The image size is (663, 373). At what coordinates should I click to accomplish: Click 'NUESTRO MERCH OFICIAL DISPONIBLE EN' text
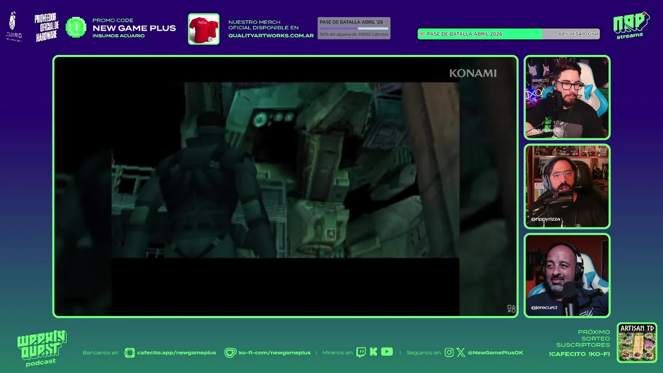(264, 24)
